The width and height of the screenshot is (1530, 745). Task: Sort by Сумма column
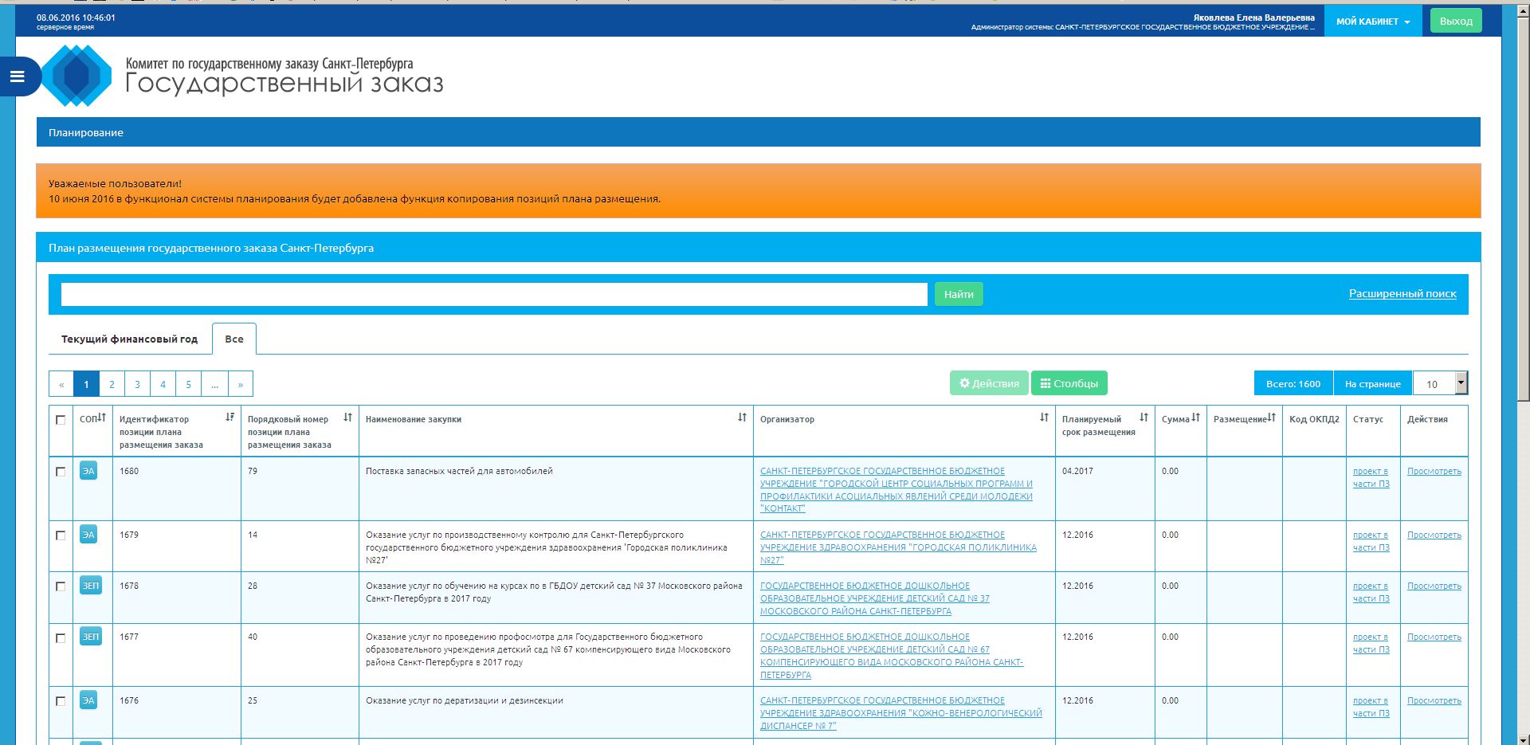point(1195,417)
